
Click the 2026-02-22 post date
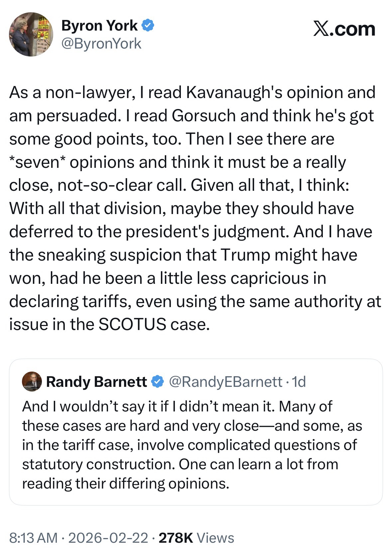click(x=108, y=538)
